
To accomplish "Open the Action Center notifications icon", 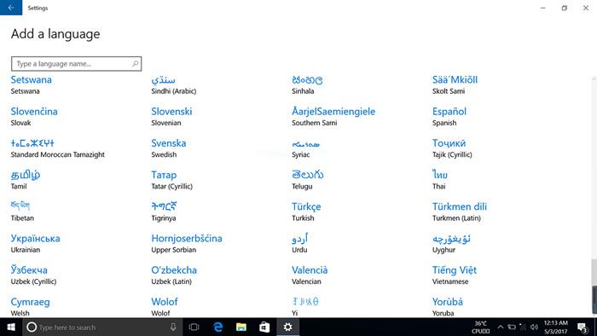I will (583, 327).
